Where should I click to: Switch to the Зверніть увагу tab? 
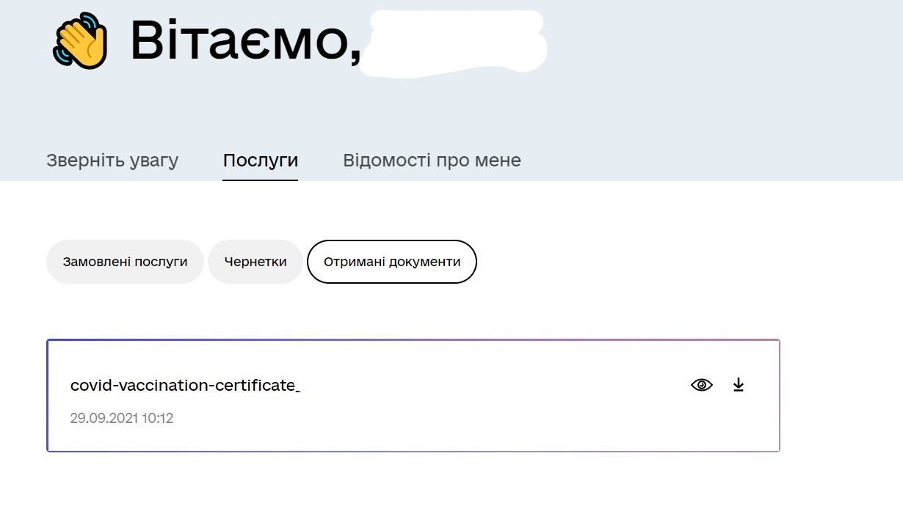click(112, 161)
